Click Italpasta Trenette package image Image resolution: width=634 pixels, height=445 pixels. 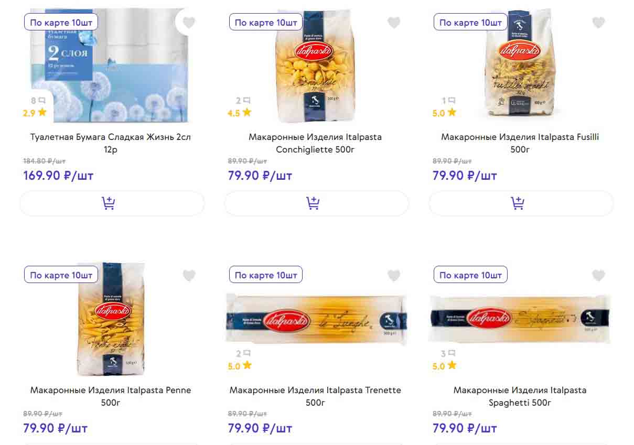click(x=316, y=319)
